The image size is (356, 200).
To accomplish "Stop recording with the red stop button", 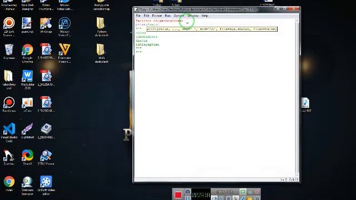I will [178, 195].
